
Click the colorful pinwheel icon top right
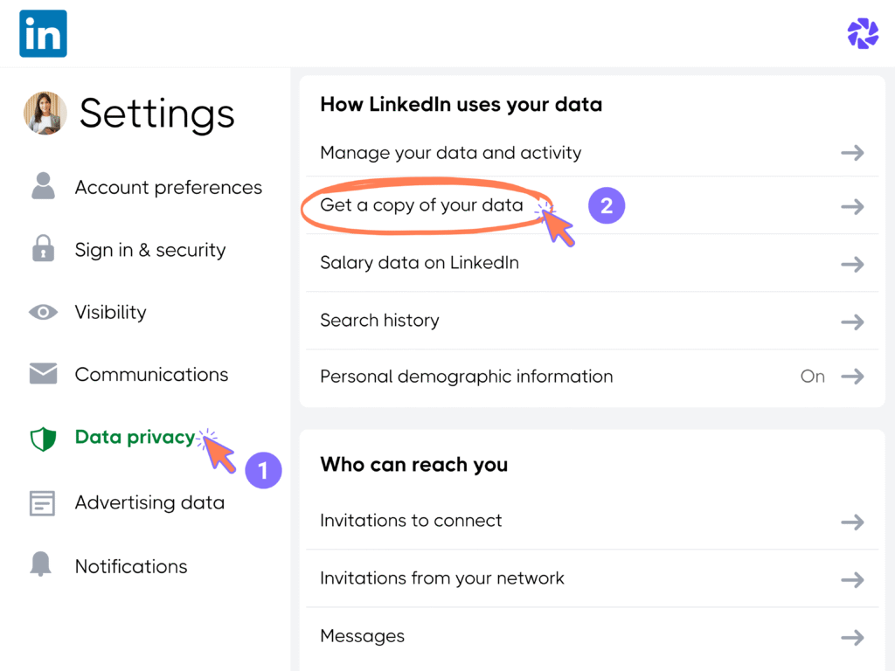click(x=863, y=33)
